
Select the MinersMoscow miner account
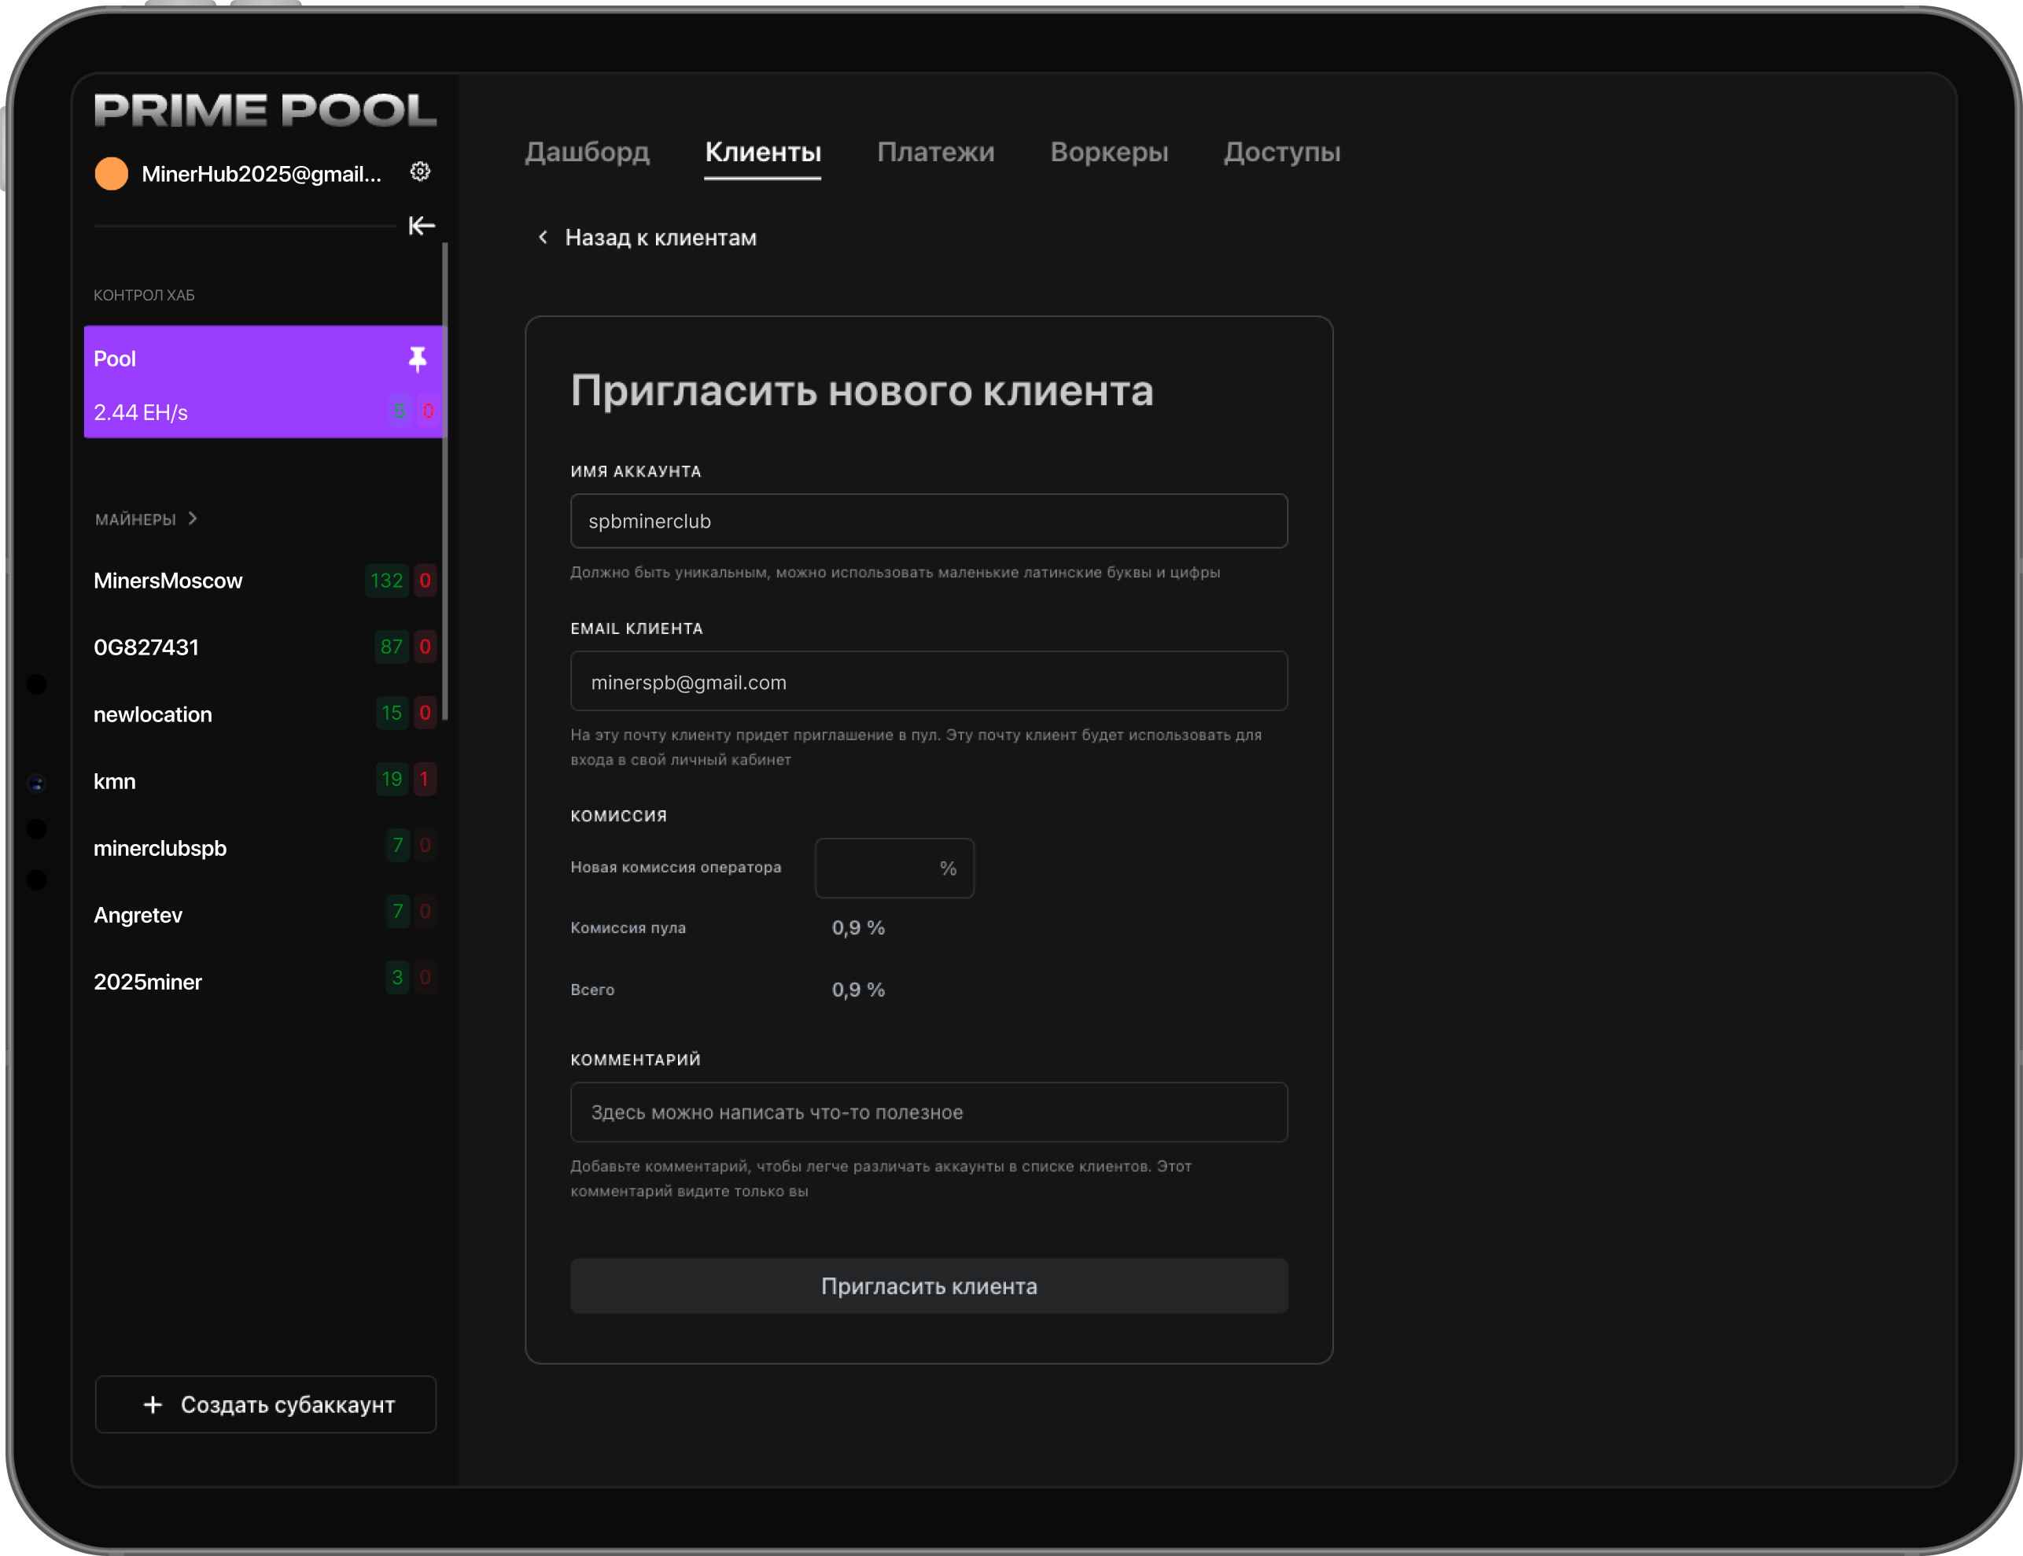[168, 581]
